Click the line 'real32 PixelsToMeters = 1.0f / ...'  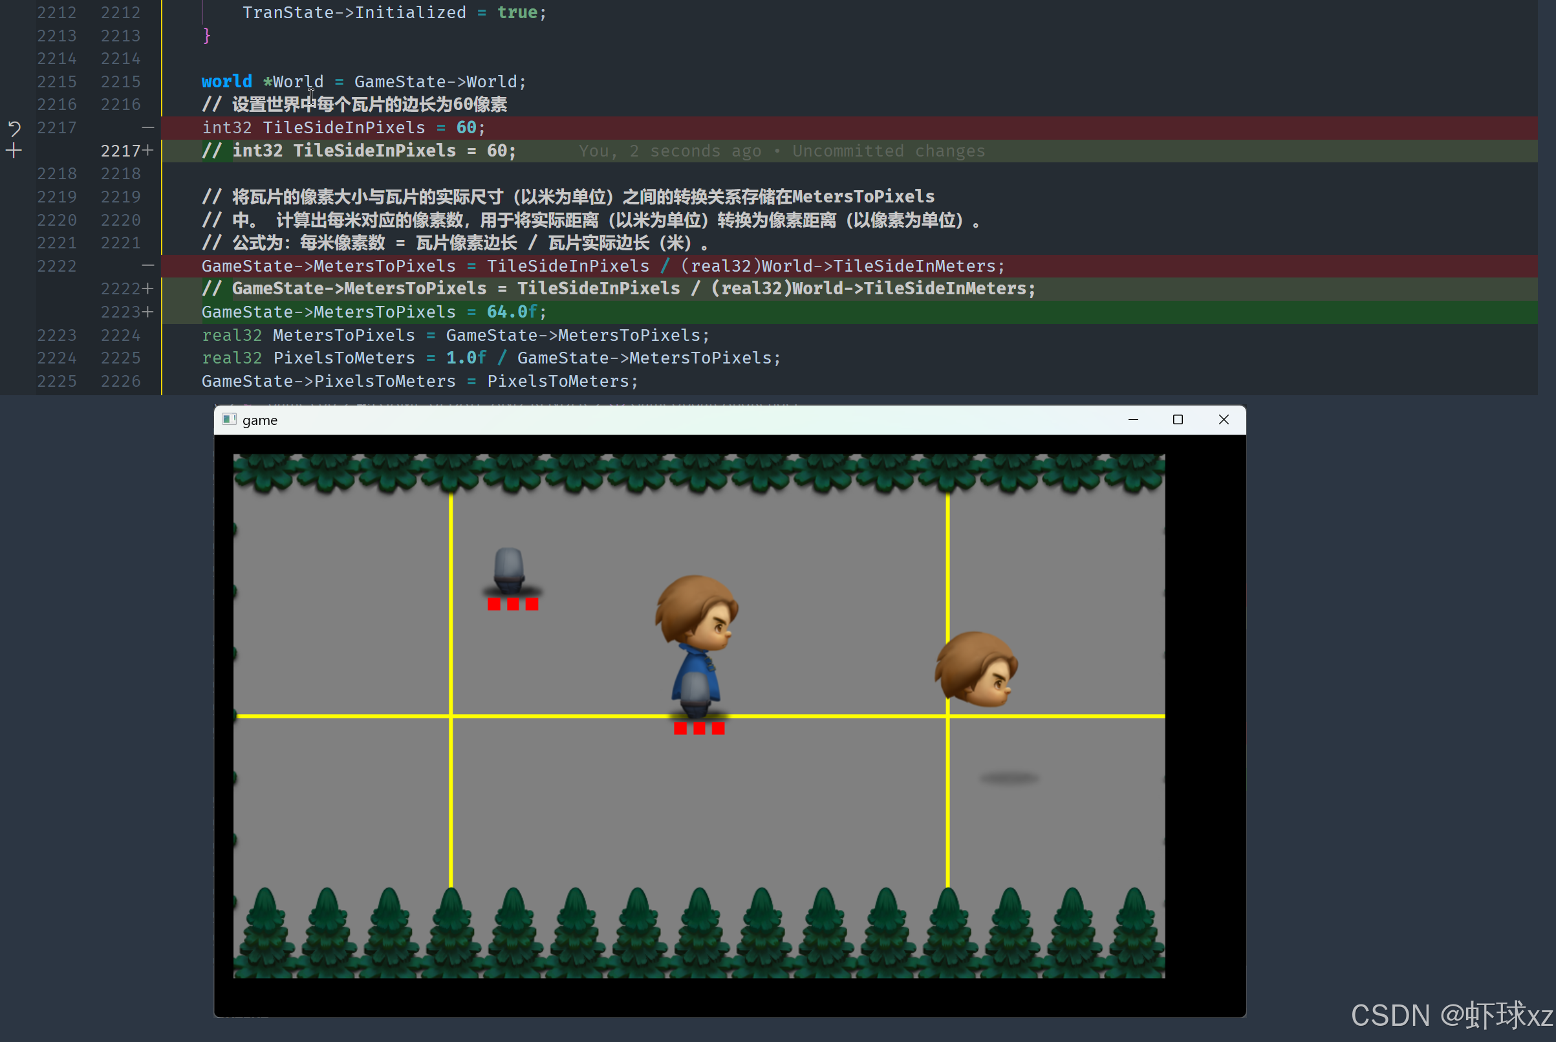tap(491, 358)
